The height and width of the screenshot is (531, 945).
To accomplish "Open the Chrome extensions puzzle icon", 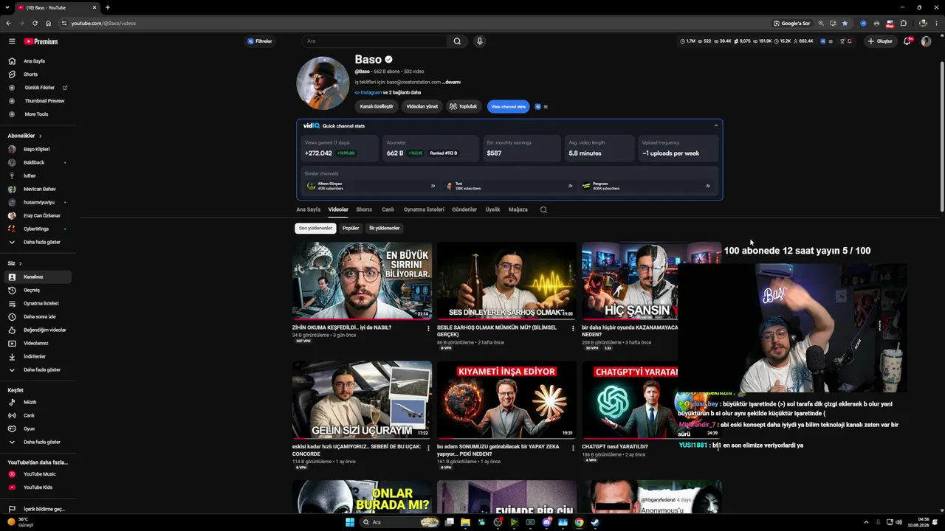I will pos(903,23).
